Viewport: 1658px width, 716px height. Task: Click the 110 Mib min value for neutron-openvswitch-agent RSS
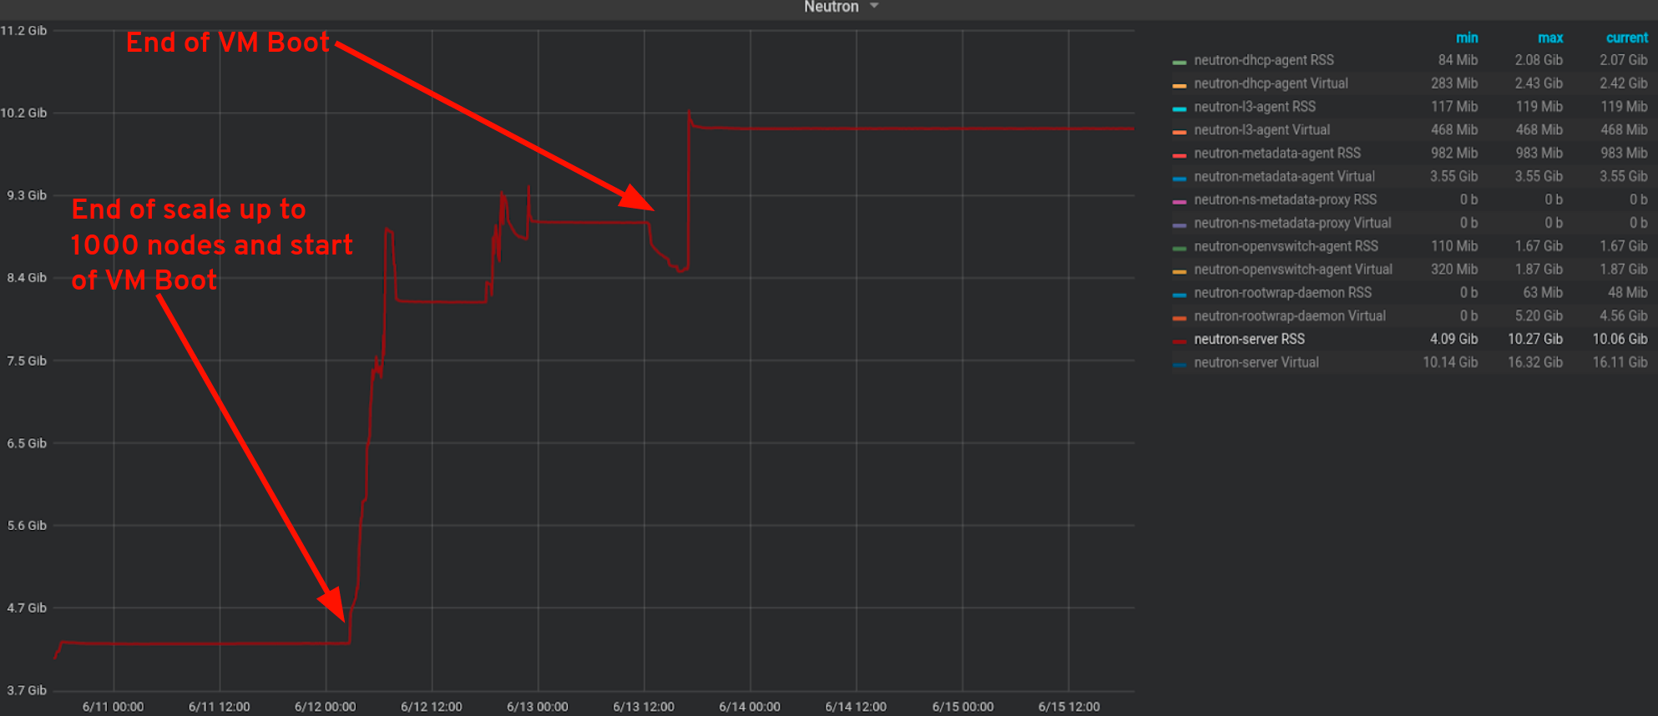coord(1454,247)
